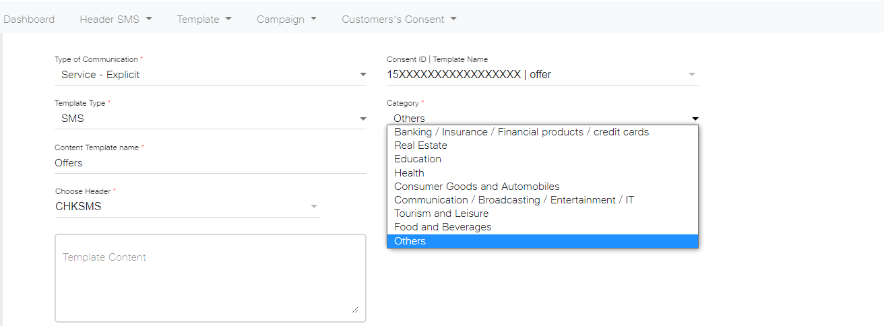Open the Type of Communication dropdown
884x326 pixels.
pyautogui.click(x=210, y=75)
